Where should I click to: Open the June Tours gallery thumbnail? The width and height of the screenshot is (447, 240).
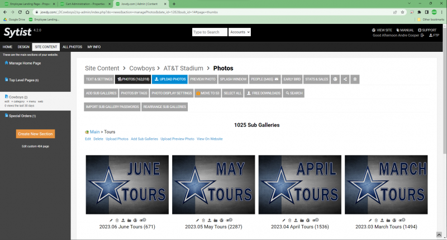point(127,185)
